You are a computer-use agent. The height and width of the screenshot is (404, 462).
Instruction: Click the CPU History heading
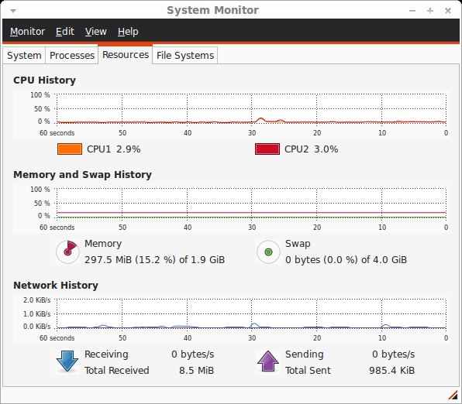tap(44, 80)
